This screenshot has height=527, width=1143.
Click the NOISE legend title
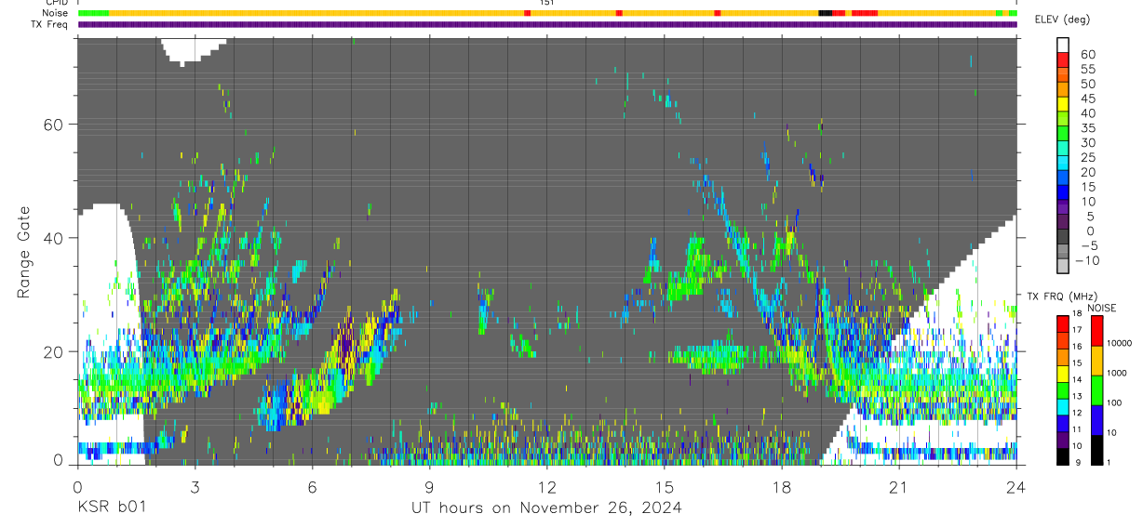point(1102,308)
